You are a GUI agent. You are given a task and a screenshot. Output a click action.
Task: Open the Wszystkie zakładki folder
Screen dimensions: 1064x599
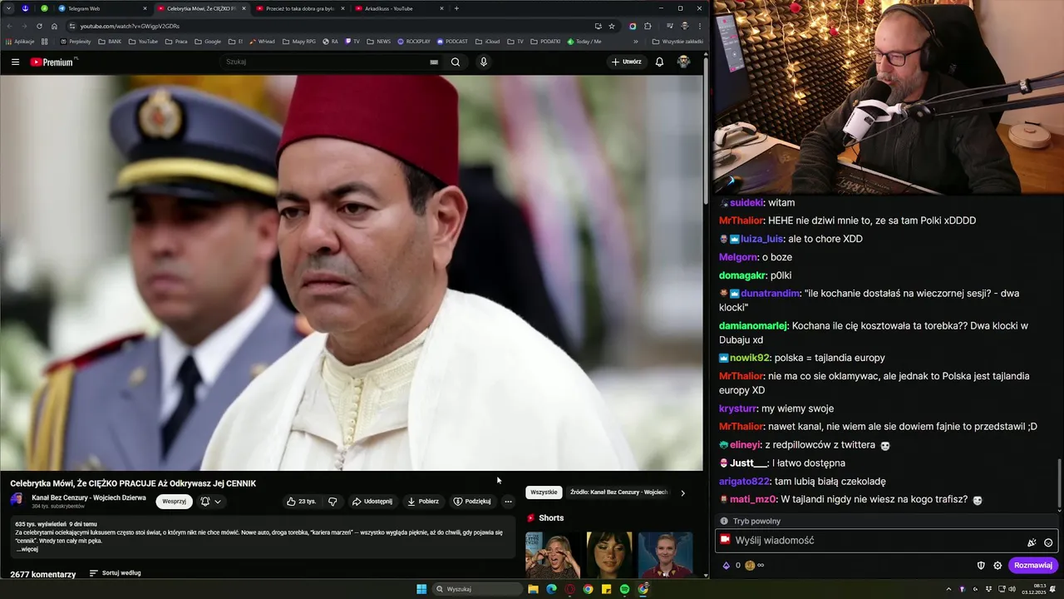[x=677, y=41]
